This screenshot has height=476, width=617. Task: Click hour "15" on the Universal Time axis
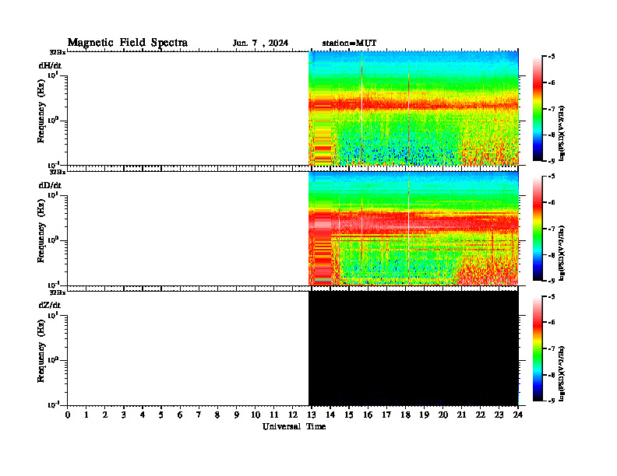point(349,415)
